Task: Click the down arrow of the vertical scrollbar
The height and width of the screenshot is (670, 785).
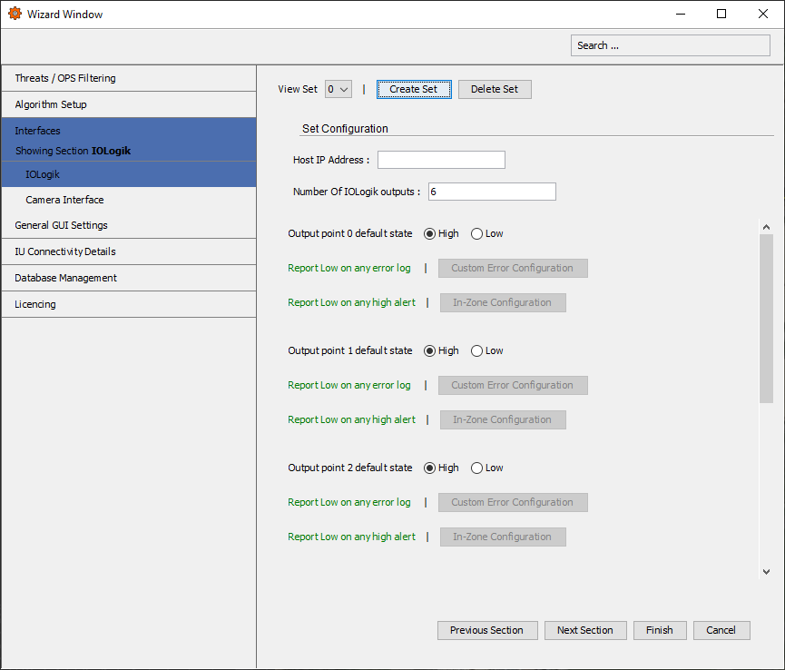Action: pos(765,572)
